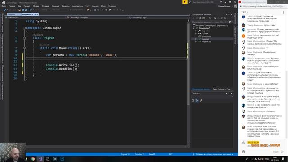288x162 pixels.
Task: Select the Решение ConsoleApp2 solution node
Action: (x=210, y=26)
